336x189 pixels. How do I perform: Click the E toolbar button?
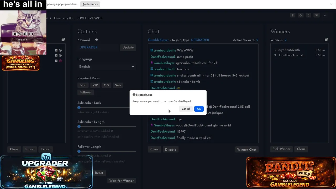pyautogui.click(x=293, y=15)
